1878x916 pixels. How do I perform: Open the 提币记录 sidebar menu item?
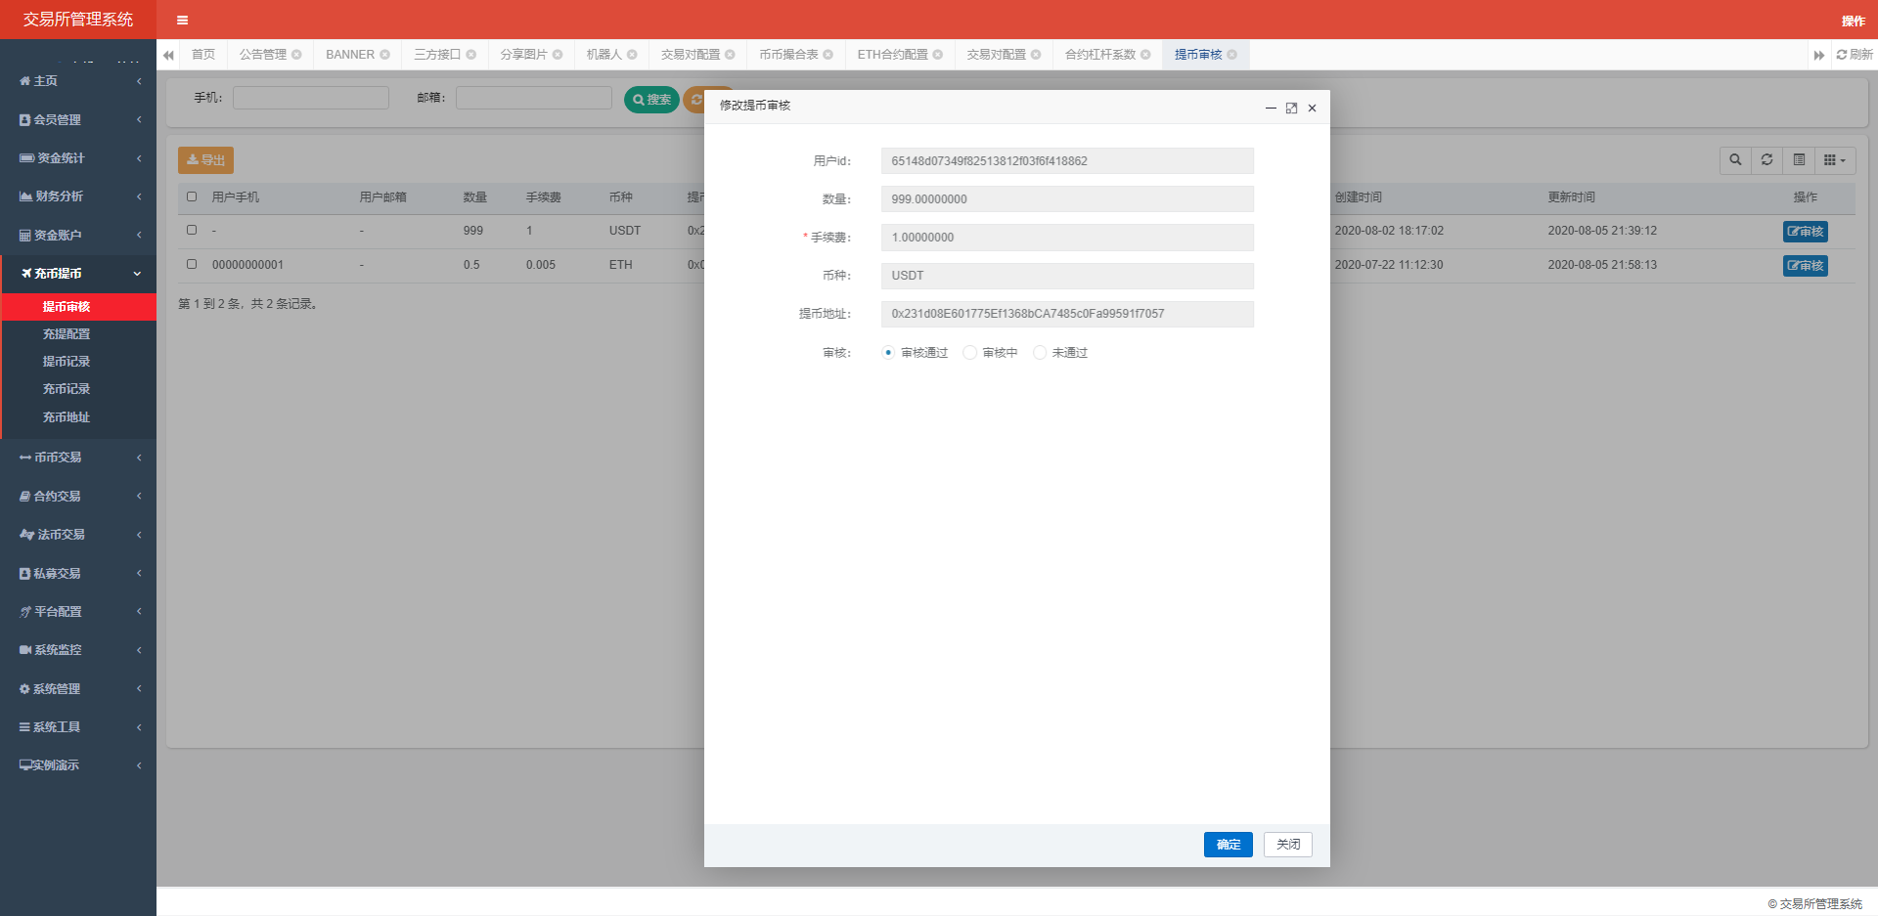[67, 361]
